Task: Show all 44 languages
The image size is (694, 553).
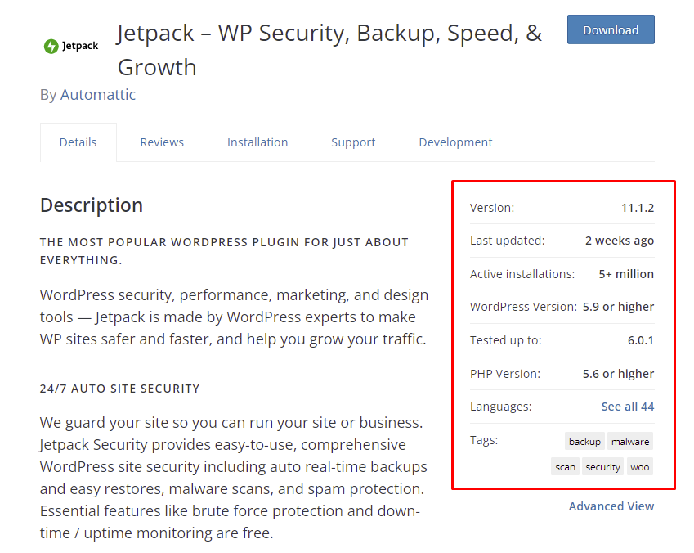Action: 629,406
